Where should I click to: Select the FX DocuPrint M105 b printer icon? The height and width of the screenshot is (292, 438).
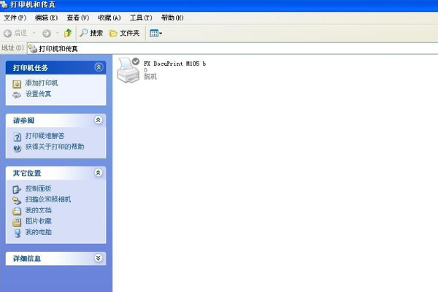click(128, 70)
